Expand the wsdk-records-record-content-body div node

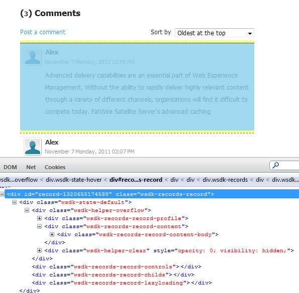[52, 235]
